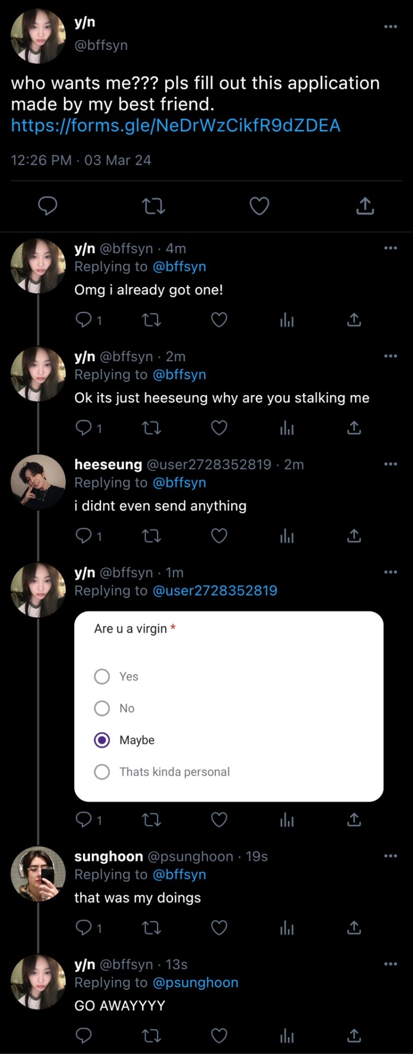The height and width of the screenshot is (1054, 413).
Task: View analytics on heeseung's reply
Action: tap(287, 536)
